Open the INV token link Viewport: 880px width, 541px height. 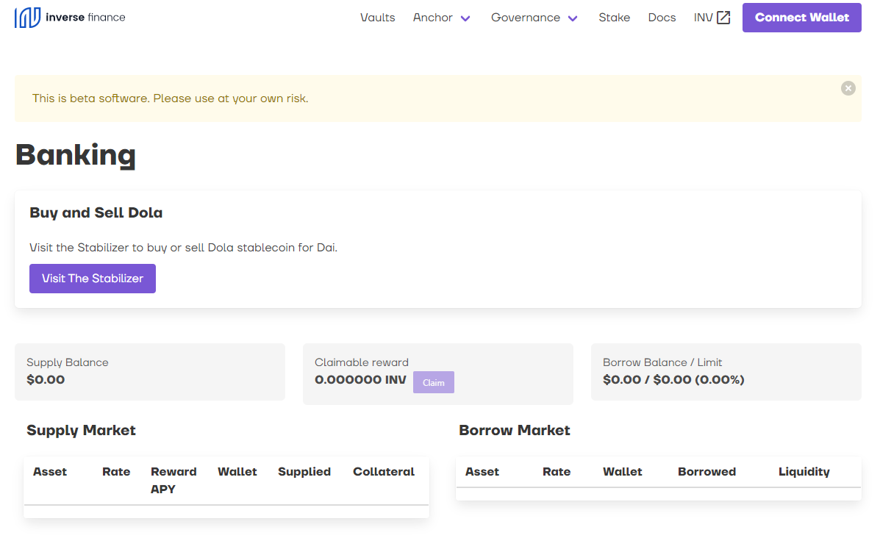[704, 18]
